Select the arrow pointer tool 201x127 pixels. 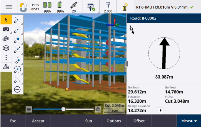[6, 20]
